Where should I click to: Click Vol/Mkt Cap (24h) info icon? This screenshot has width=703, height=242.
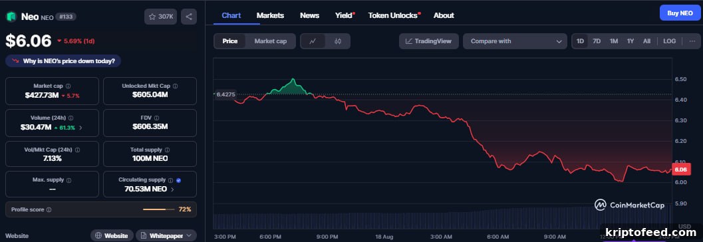pos(77,150)
